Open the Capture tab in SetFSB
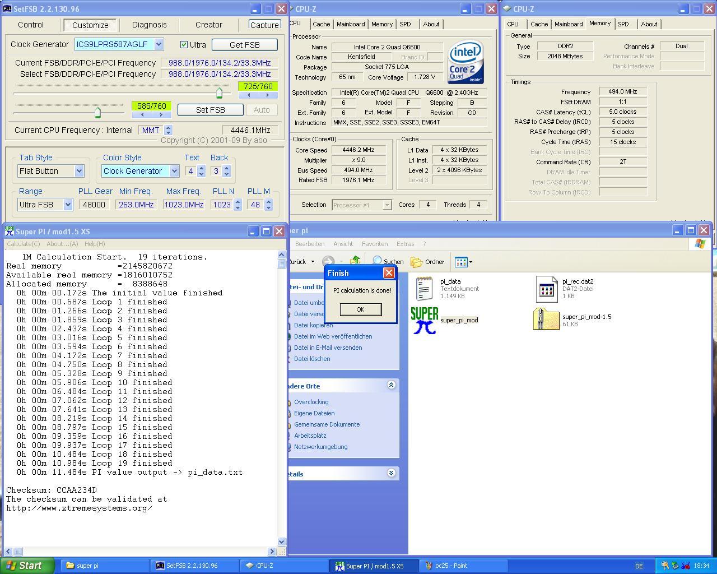Screen dimensions: 717x574 (x=264, y=25)
